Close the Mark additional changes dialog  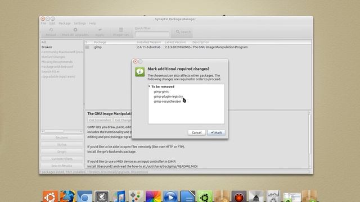[x=136, y=61]
